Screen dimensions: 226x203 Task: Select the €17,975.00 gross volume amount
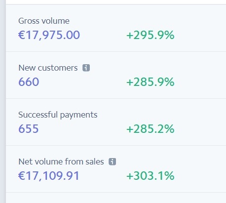pos(49,35)
